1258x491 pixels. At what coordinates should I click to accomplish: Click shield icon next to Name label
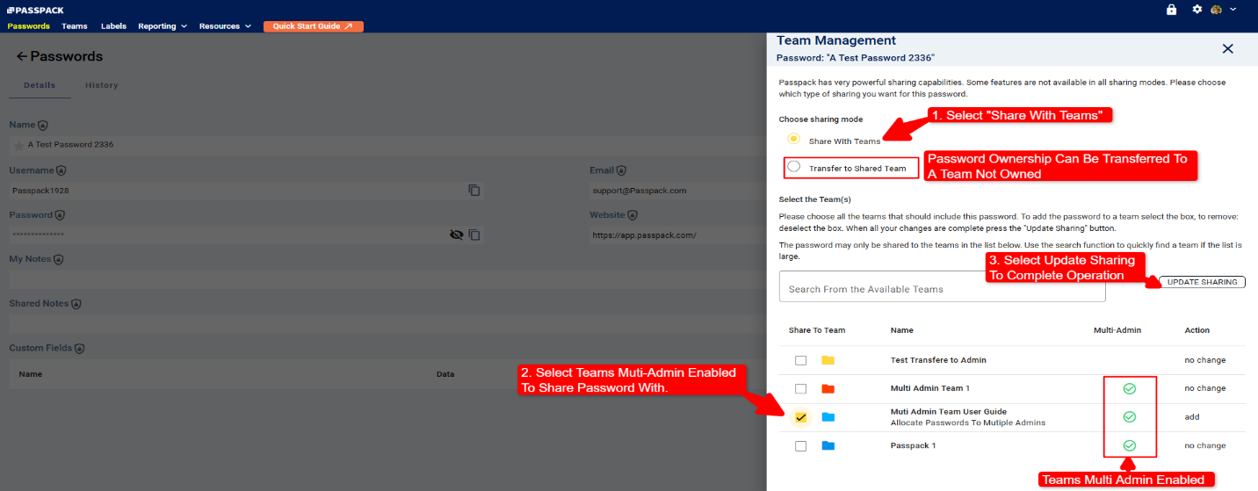43,126
